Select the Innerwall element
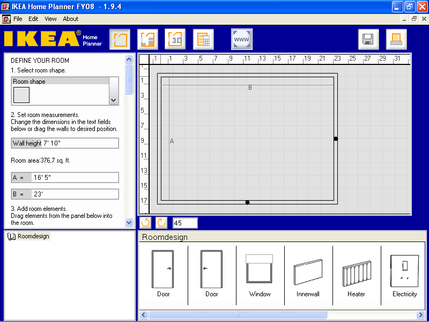The image size is (429, 322). [x=308, y=271]
